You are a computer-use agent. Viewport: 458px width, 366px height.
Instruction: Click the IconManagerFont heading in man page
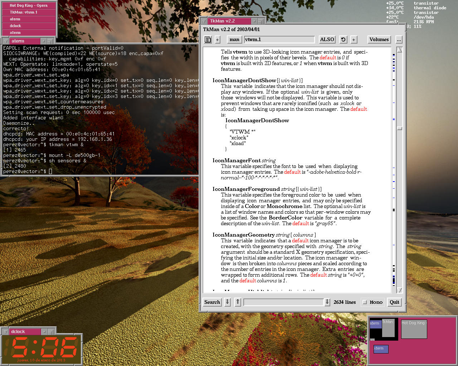[x=237, y=160]
